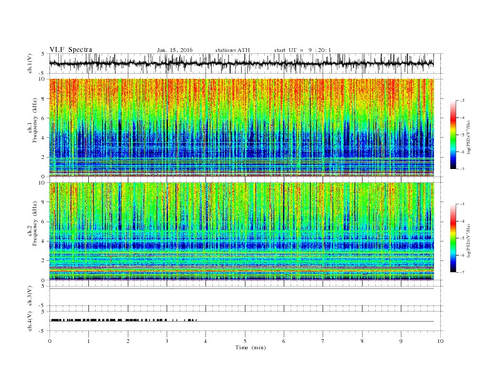Click the ch.4 pulse marks trace
This screenshot has height=383, width=496.
[123, 320]
